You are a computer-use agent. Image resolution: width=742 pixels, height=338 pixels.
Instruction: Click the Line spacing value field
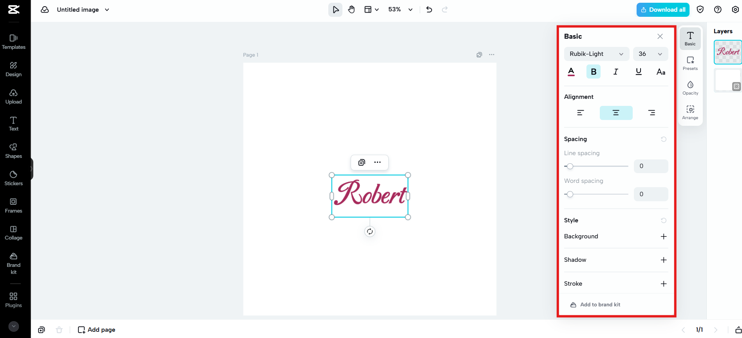coord(651,166)
